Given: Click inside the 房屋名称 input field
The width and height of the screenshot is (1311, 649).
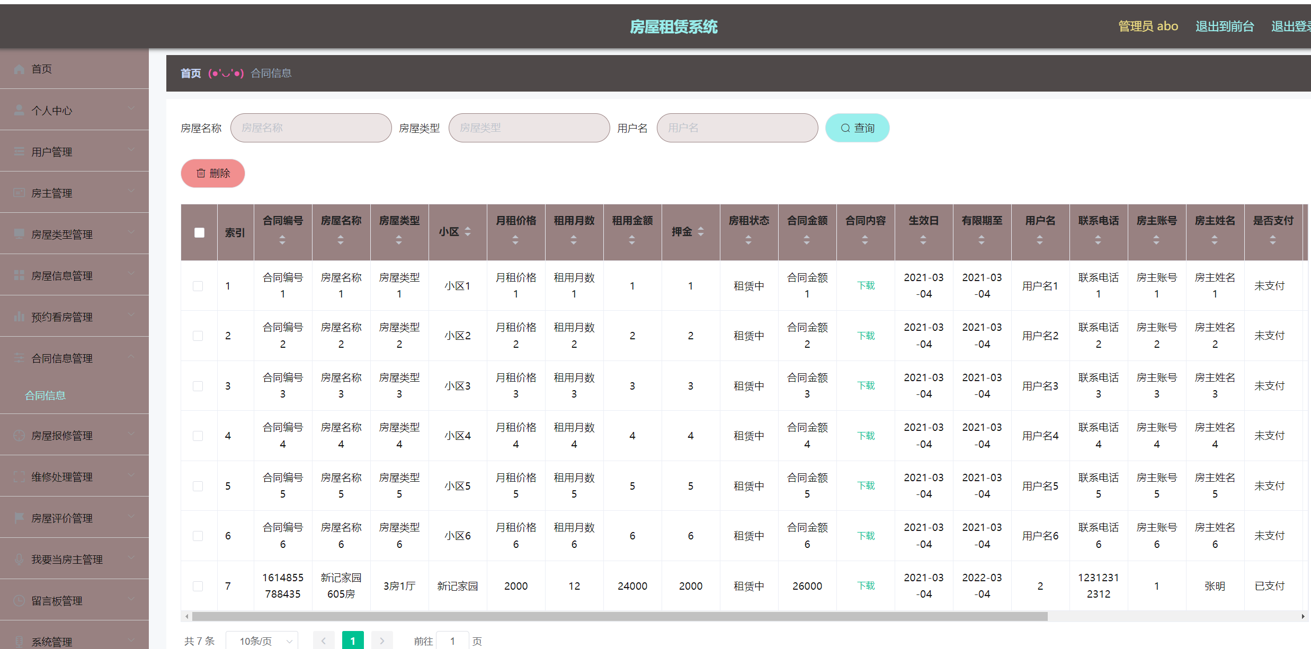Looking at the screenshot, I should click(x=311, y=128).
